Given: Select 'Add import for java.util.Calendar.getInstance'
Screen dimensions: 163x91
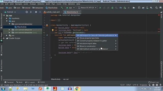Looking at the screenshot, I should (x=97, y=35).
